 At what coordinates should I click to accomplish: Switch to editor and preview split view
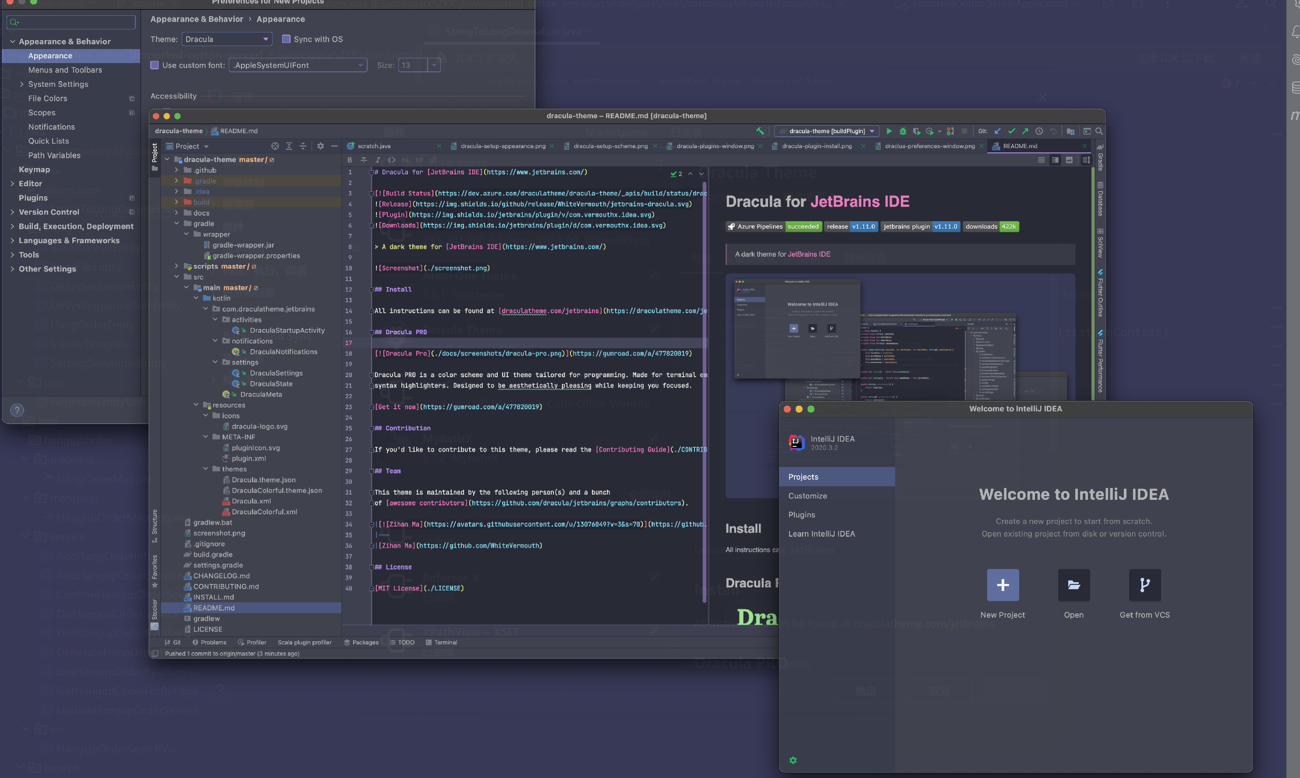point(1055,160)
